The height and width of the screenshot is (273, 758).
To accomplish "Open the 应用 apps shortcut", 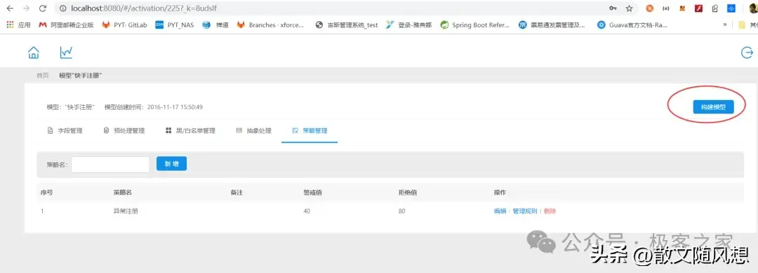I will 18,25.
